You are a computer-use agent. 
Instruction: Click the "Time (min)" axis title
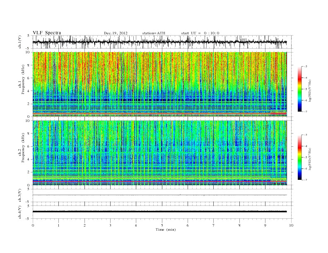pos(166,229)
